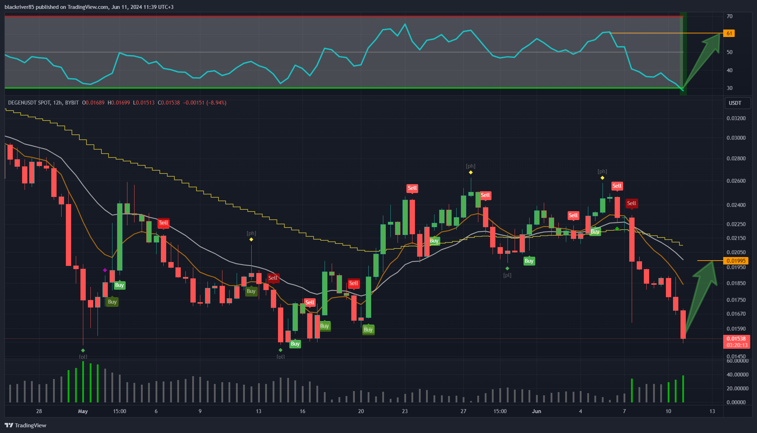Image resolution: width=757 pixels, height=433 pixels.
Task: Click the orange 61 label on RSI scale
Action: [729, 33]
